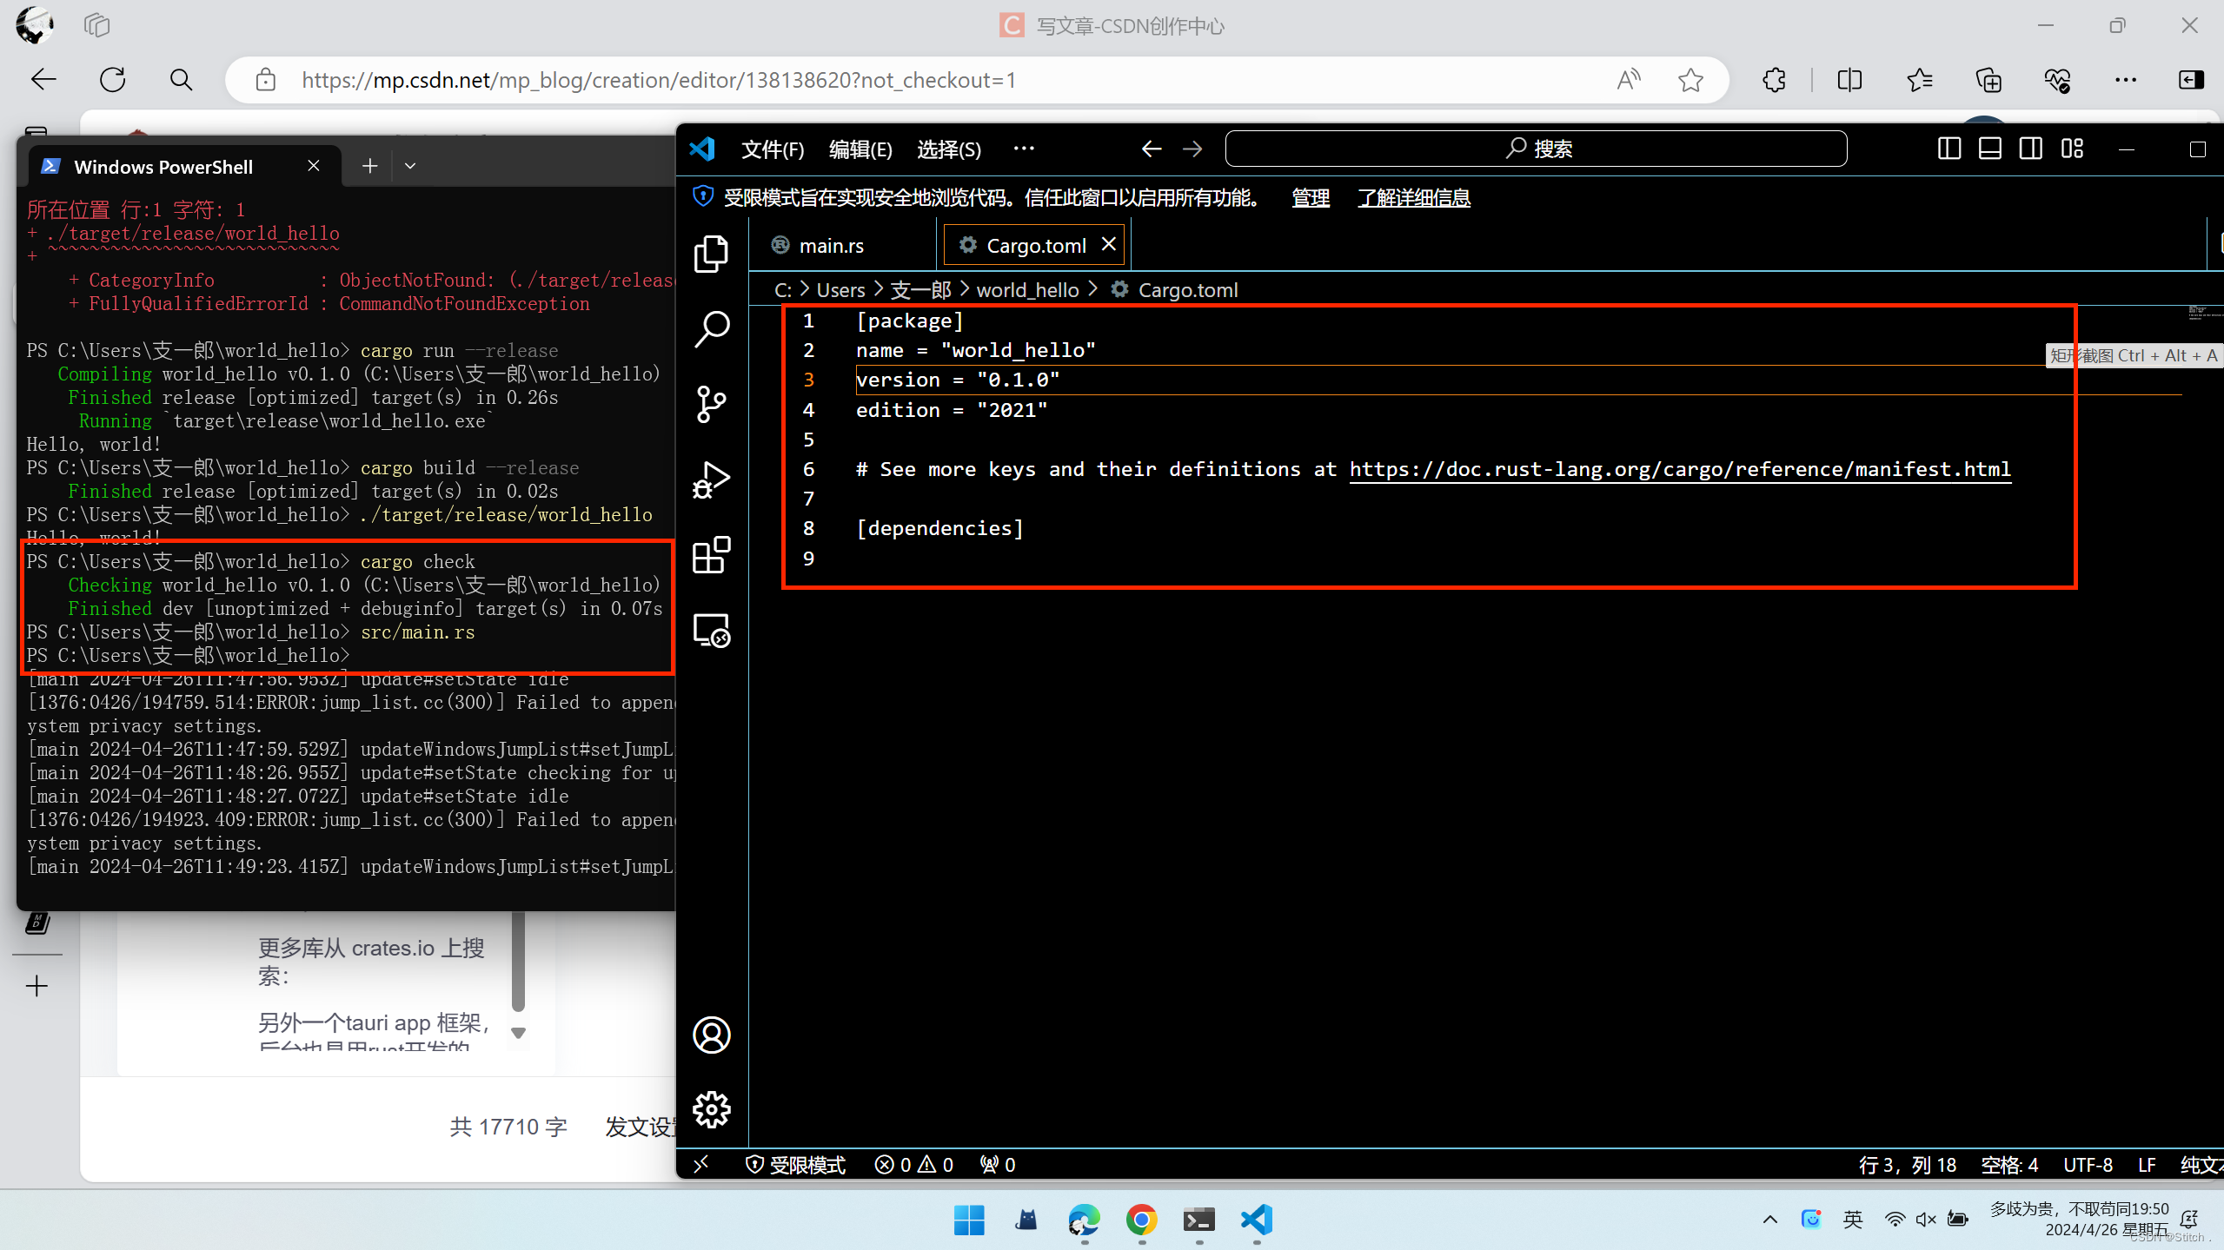The height and width of the screenshot is (1250, 2224).
Task: Open the Extensions view
Action: [711, 554]
